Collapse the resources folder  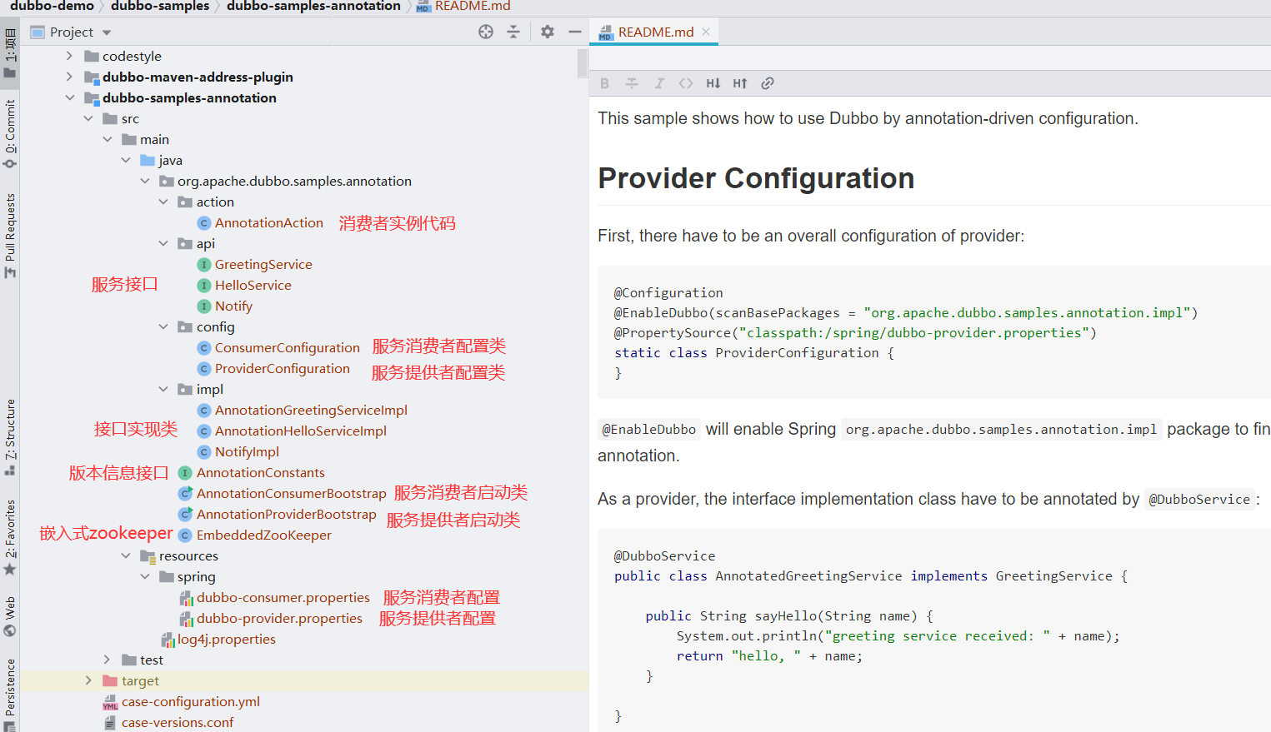click(126, 555)
